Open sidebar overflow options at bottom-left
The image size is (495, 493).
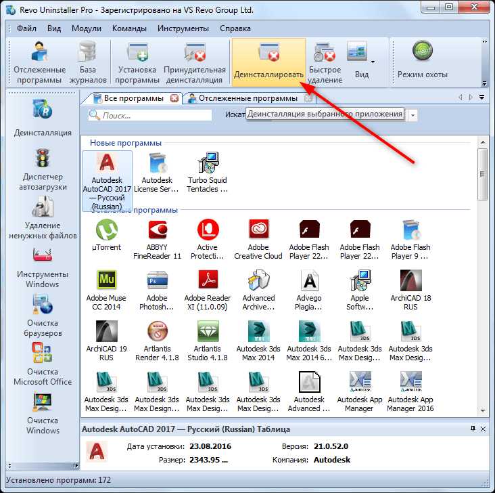[9, 465]
